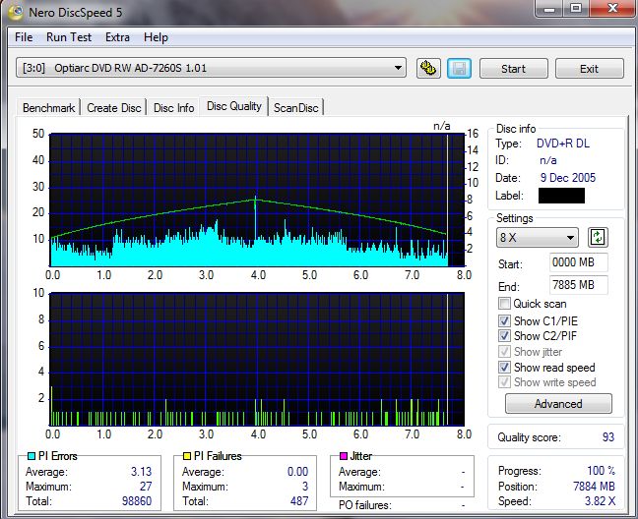Open the File menu
The width and height of the screenshot is (638, 519).
click(x=24, y=37)
